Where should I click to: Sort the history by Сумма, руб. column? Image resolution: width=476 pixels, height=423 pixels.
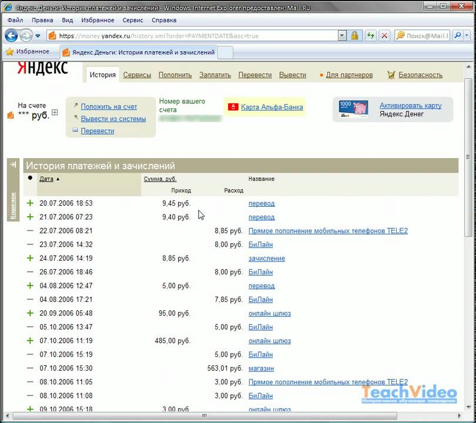160,179
